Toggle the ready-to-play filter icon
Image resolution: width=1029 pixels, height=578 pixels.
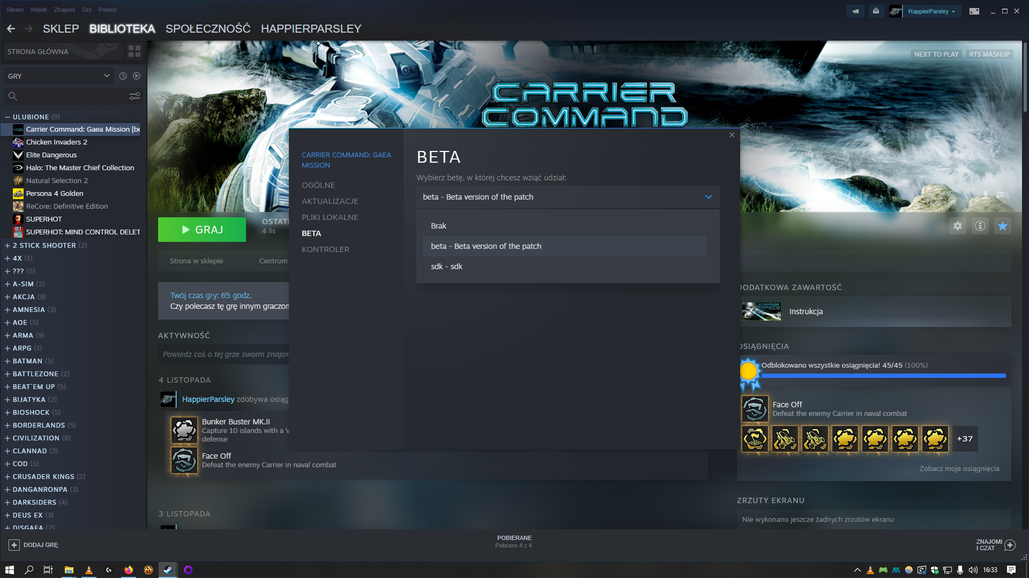(137, 76)
